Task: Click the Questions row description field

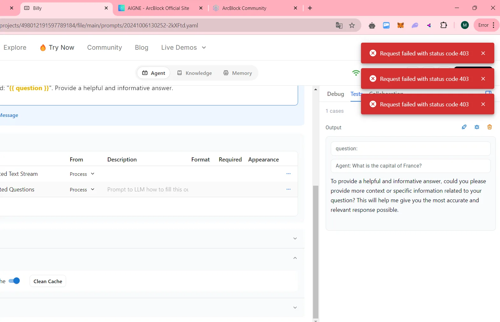Action: click(x=148, y=190)
